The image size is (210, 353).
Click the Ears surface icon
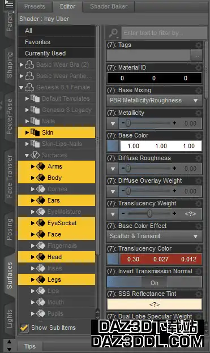(x=41, y=200)
